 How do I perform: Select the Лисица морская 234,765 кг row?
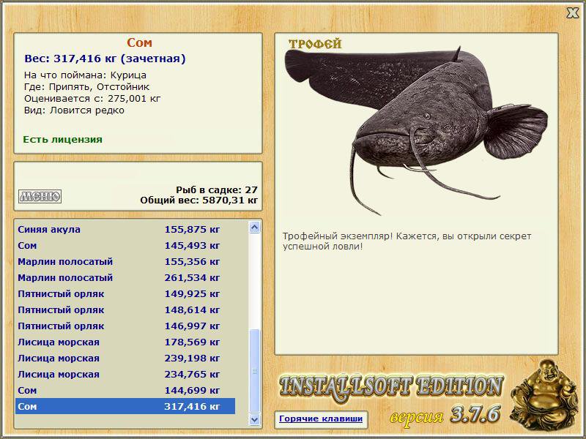click(x=125, y=374)
